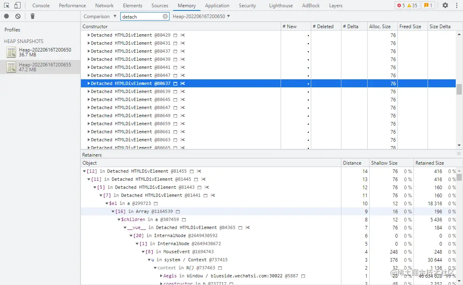This screenshot has width=463, height=285.
Task: Click the scissors icon for @80429 row
Action: (x=183, y=35)
